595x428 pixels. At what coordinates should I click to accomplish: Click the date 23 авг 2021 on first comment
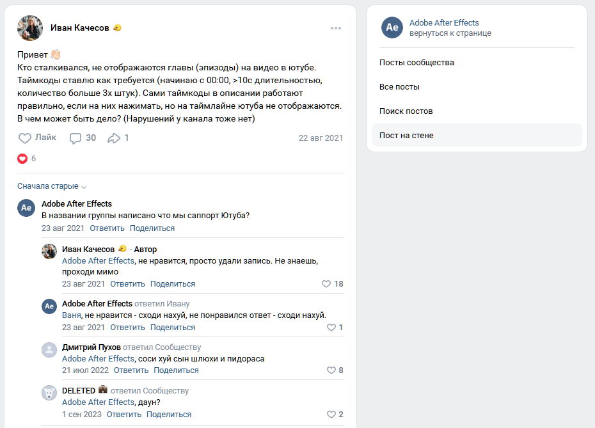pos(63,228)
